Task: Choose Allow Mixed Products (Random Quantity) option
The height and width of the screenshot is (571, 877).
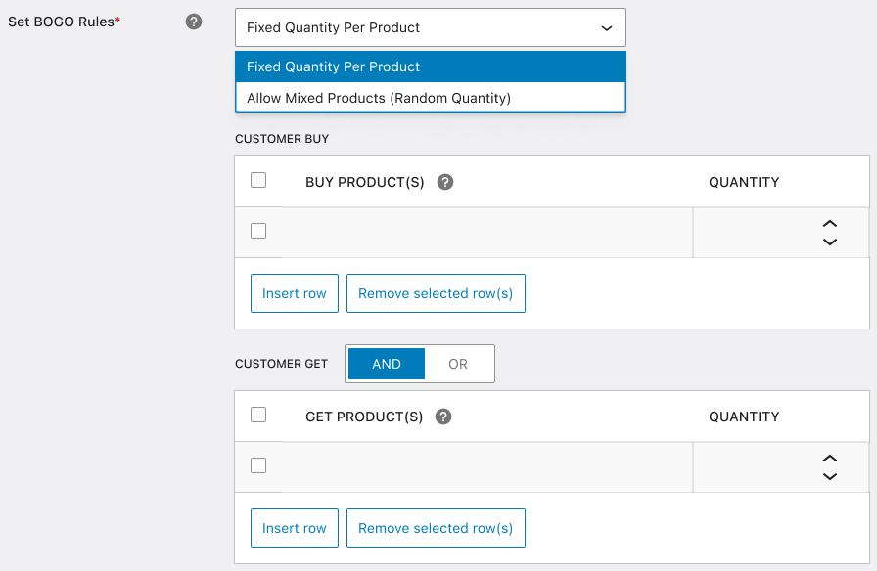Action: pos(430,98)
